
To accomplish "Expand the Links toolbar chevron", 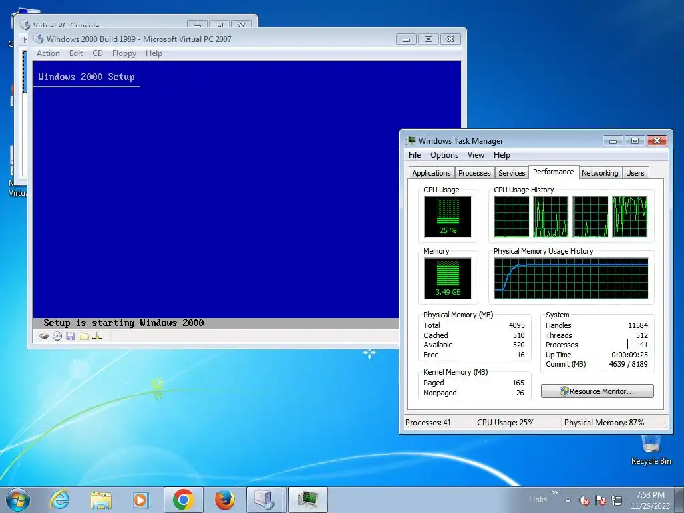I will point(555,493).
